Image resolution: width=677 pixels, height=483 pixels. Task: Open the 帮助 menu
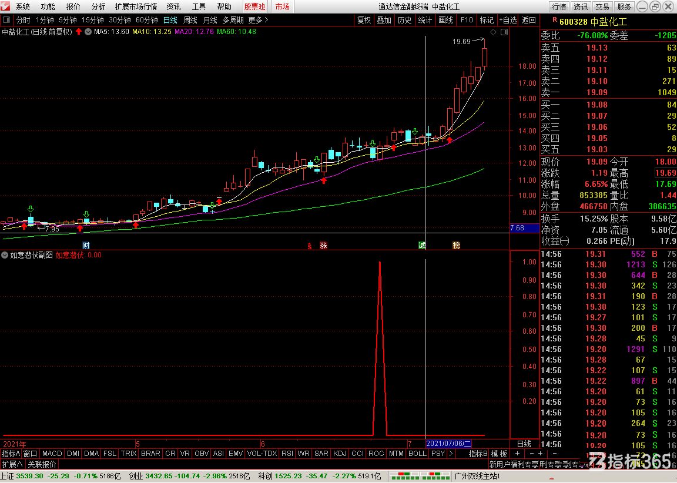pyautogui.click(x=224, y=6)
